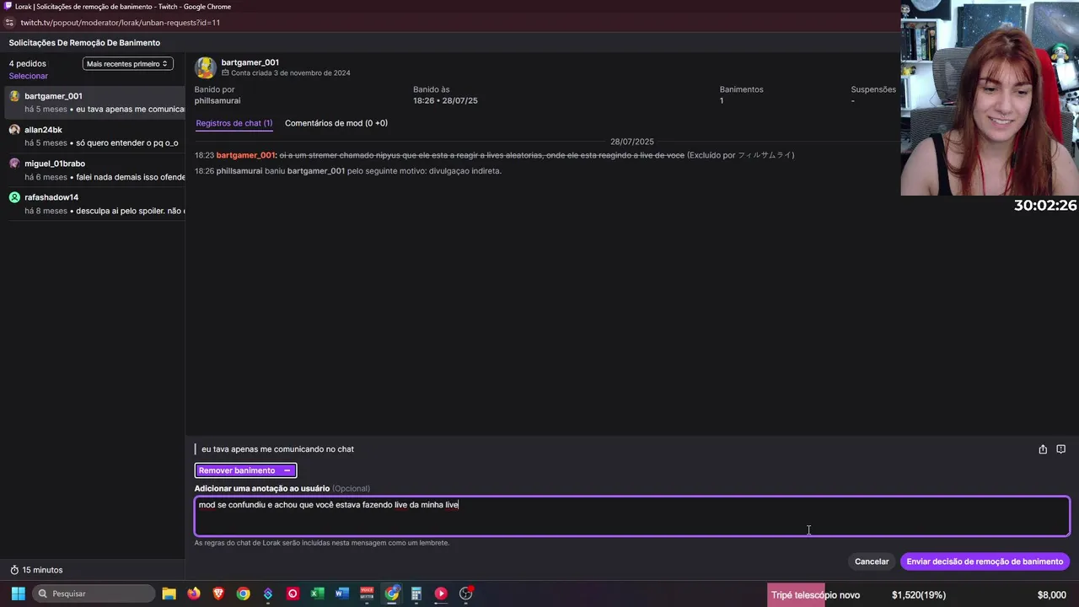Viewport: 1079px width, 607px height.
Task: Click the '4 pedidos' count text
Action: pyautogui.click(x=28, y=63)
